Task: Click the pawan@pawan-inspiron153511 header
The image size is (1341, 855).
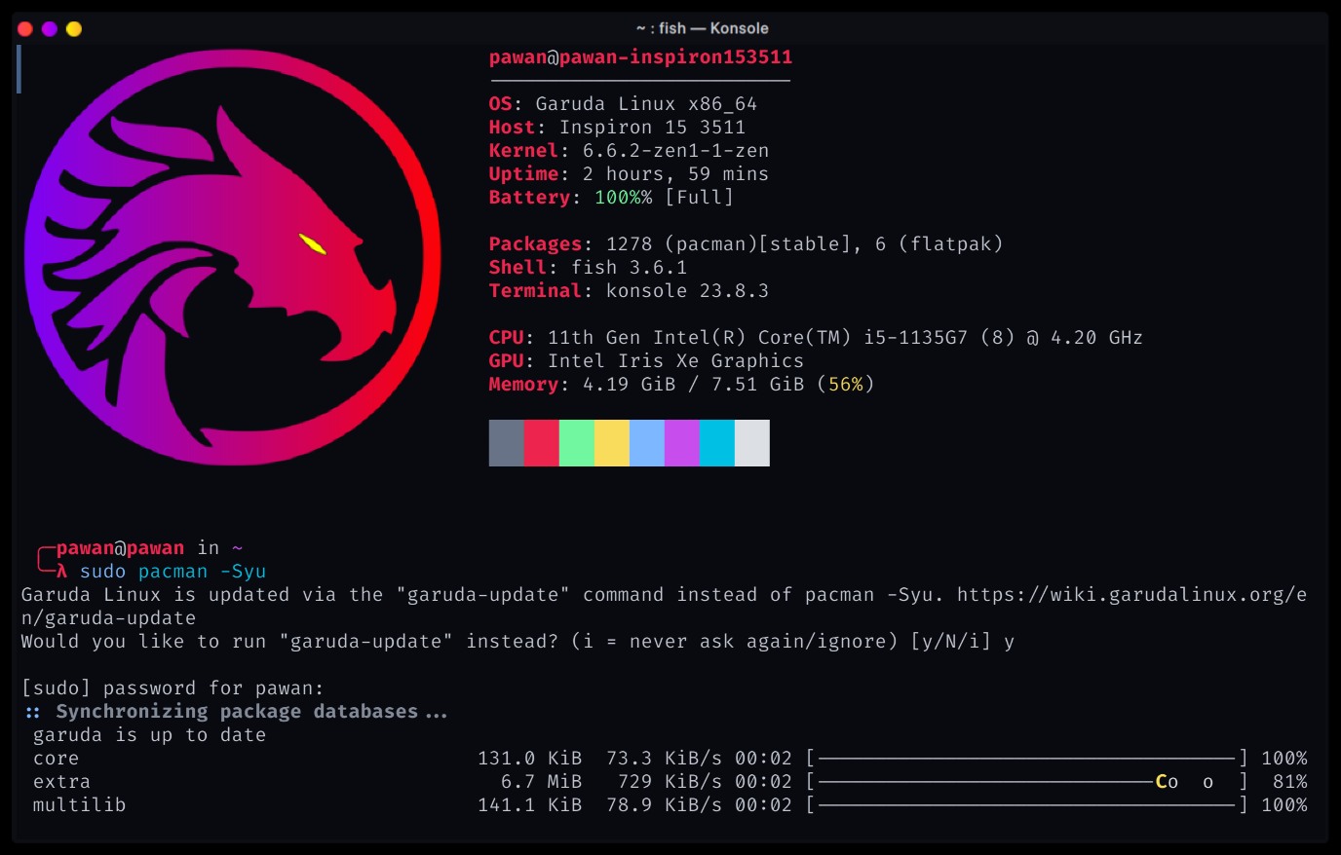Action: (640, 57)
